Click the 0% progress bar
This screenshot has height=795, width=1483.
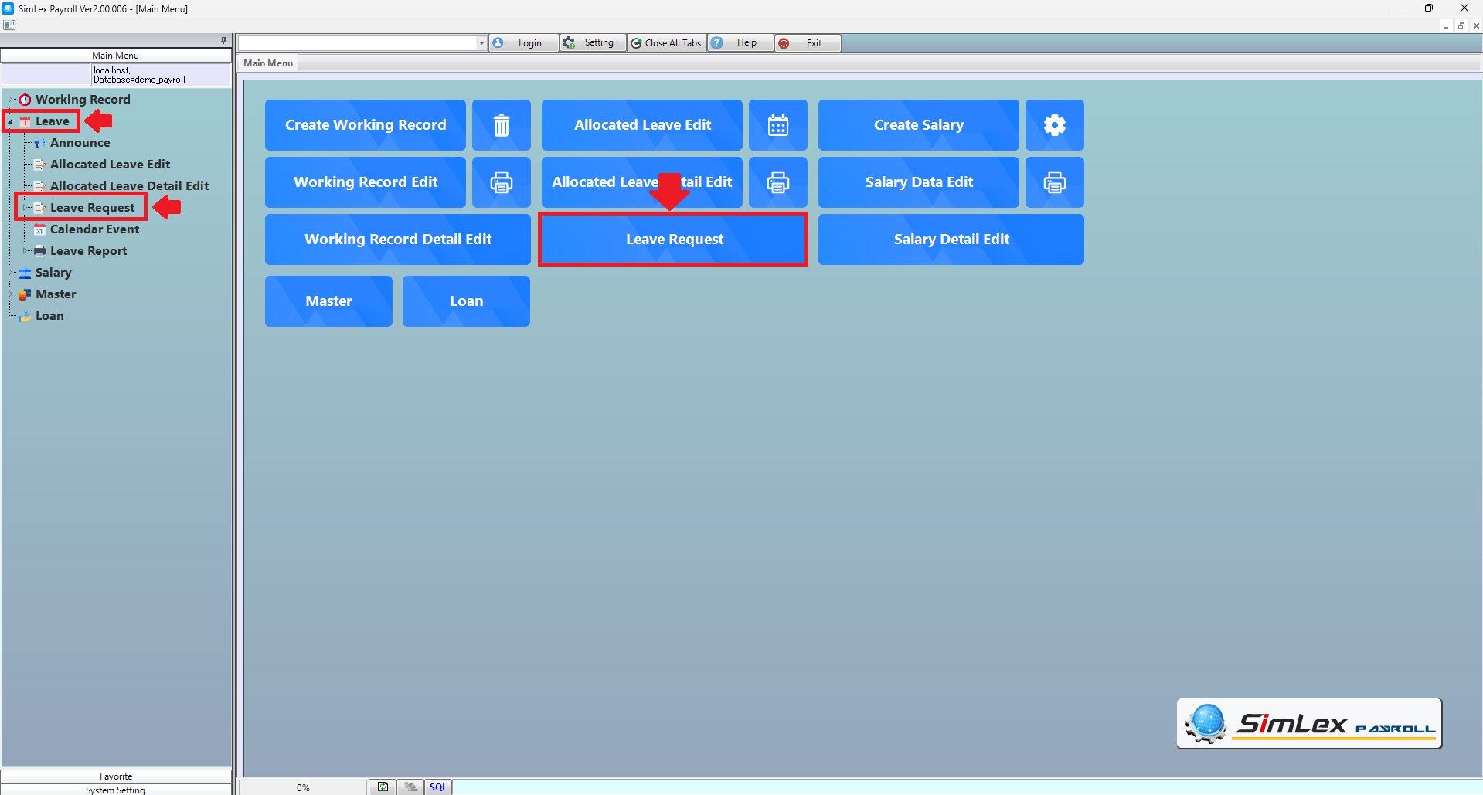[303, 787]
